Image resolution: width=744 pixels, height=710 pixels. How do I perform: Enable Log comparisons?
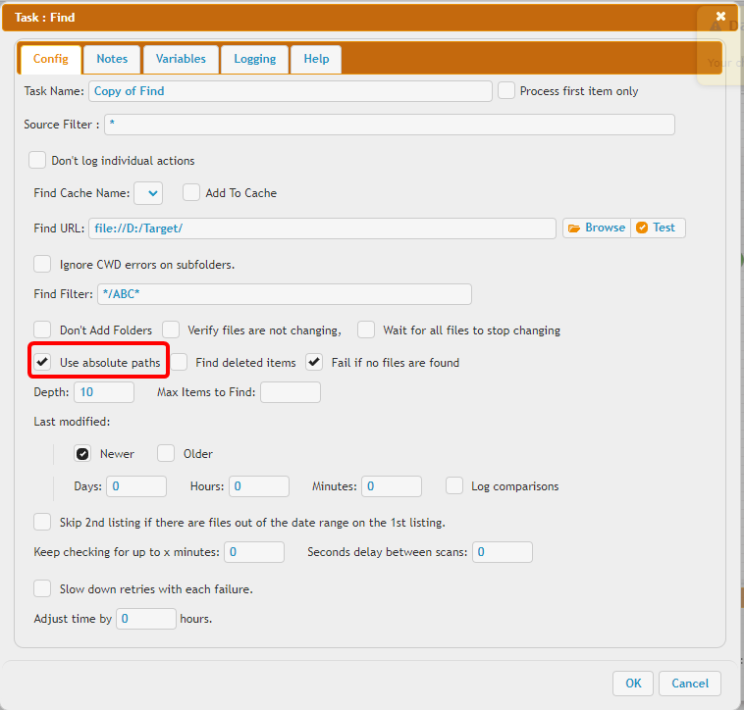pyautogui.click(x=454, y=485)
